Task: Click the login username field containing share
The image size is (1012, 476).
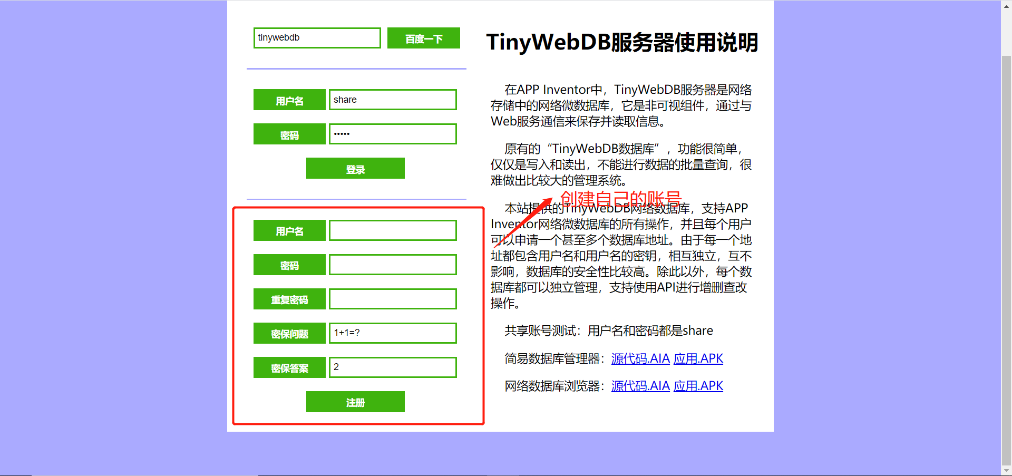Action: pos(393,100)
